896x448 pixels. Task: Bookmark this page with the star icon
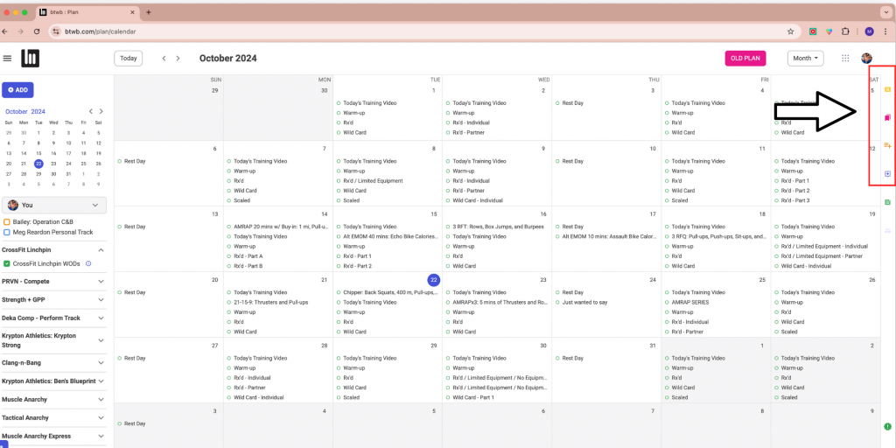coord(791,31)
